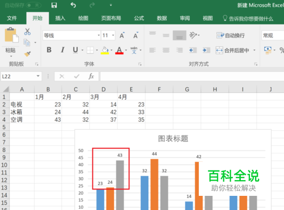Switch to the 绘图 (Draw) tab
The height and width of the screenshot is (210, 284).
tap(83, 18)
